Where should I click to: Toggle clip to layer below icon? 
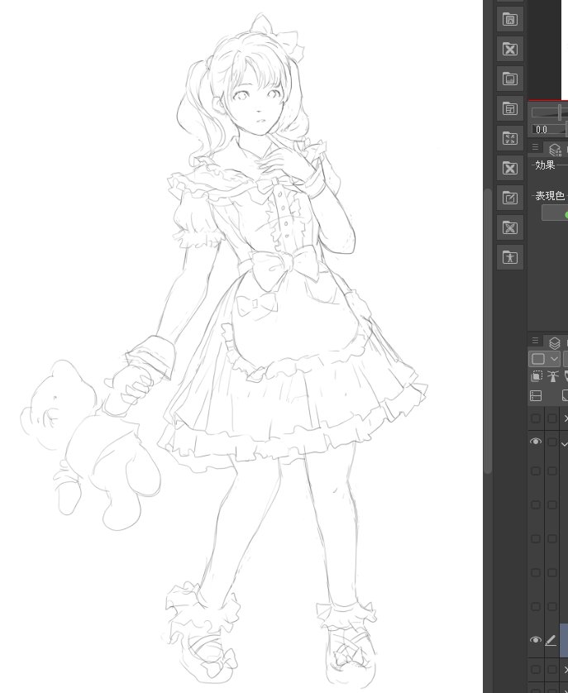[537, 376]
